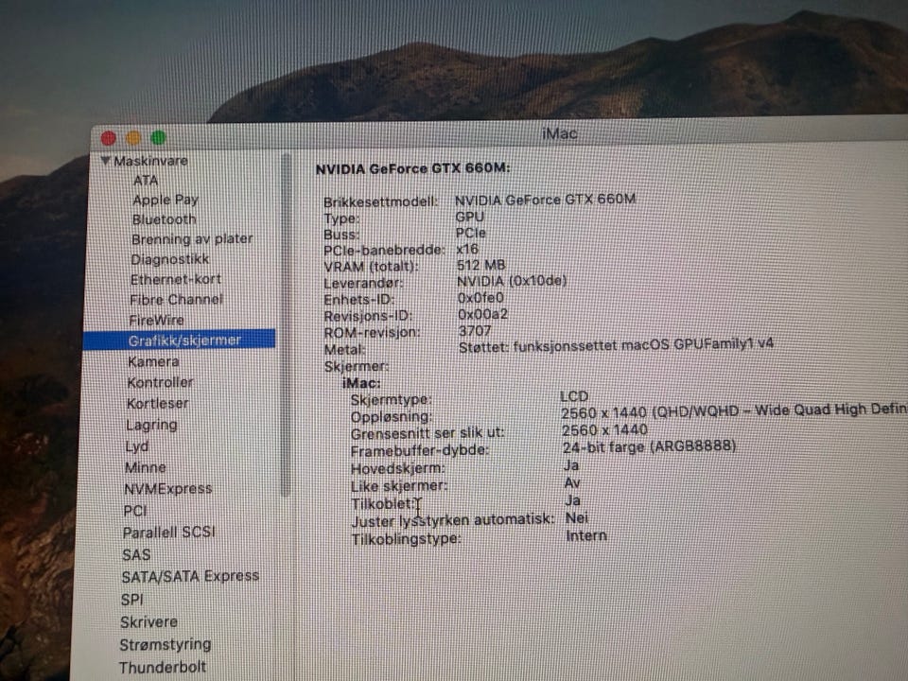908x681 pixels.
Task: Open Parallell SCSI entry
Action: [168, 533]
